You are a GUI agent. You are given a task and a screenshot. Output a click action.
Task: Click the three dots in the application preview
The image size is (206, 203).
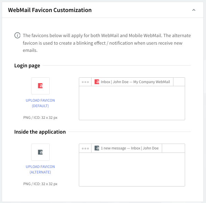click(85, 148)
